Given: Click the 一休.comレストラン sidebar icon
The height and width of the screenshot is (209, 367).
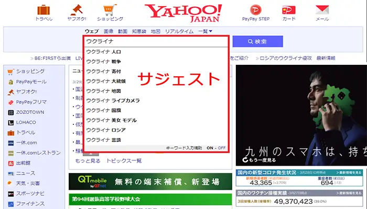Looking at the screenshot, I should coord(11,153).
